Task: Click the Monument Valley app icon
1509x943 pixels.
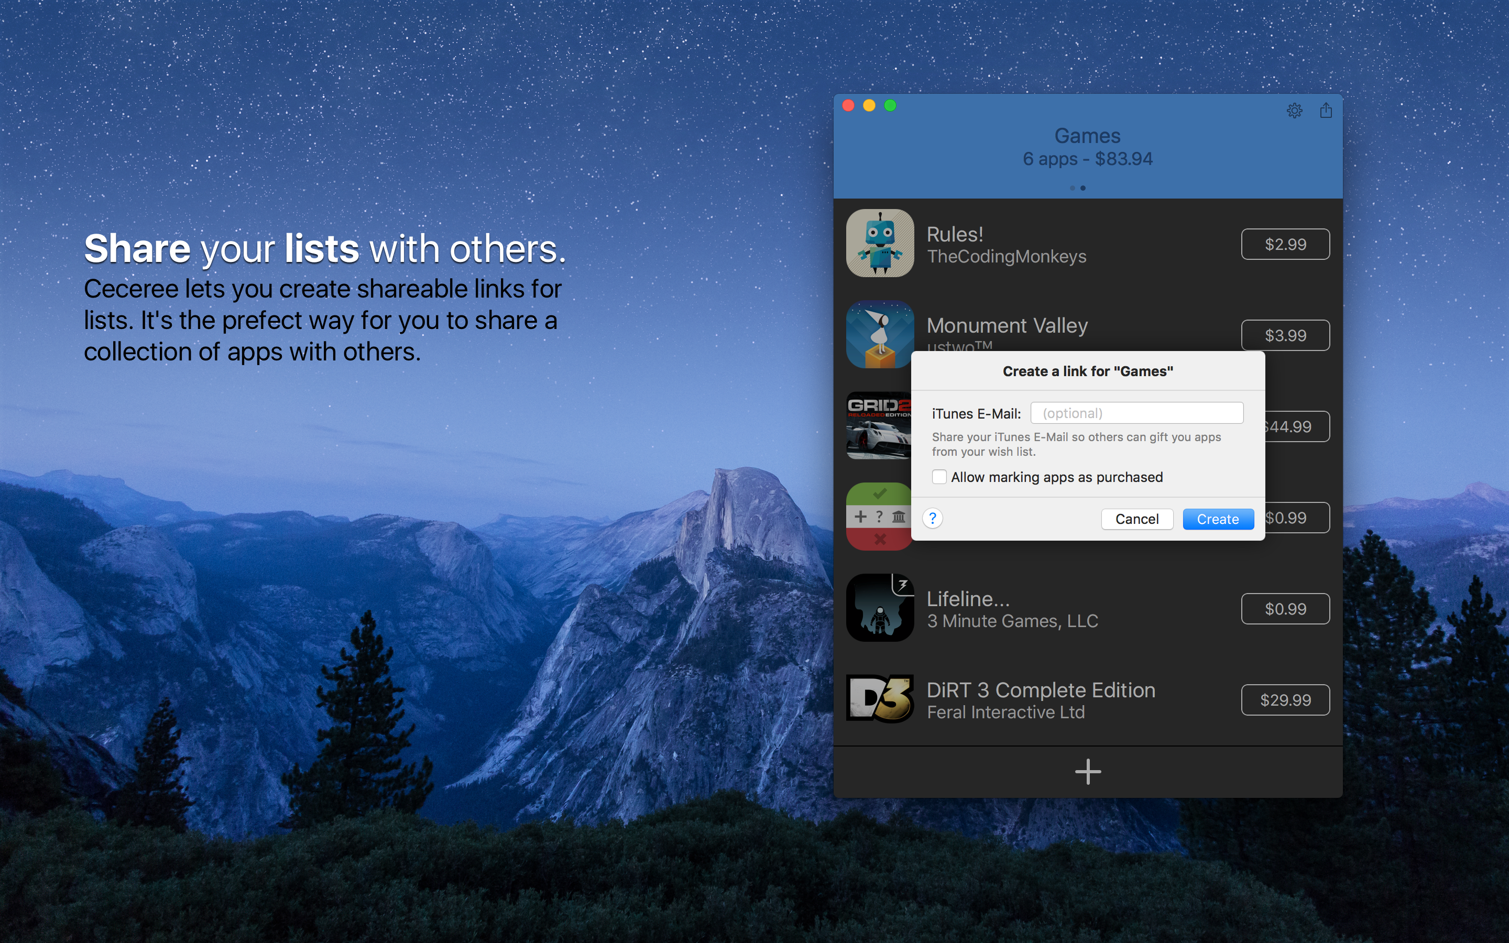Action: point(879,334)
